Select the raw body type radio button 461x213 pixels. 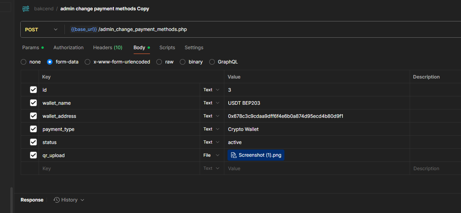coord(159,62)
